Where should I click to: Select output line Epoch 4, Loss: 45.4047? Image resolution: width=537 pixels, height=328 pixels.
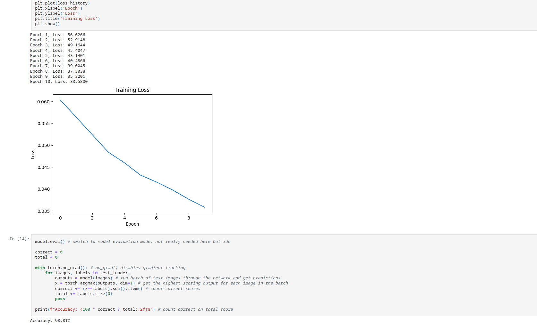(58, 51)
